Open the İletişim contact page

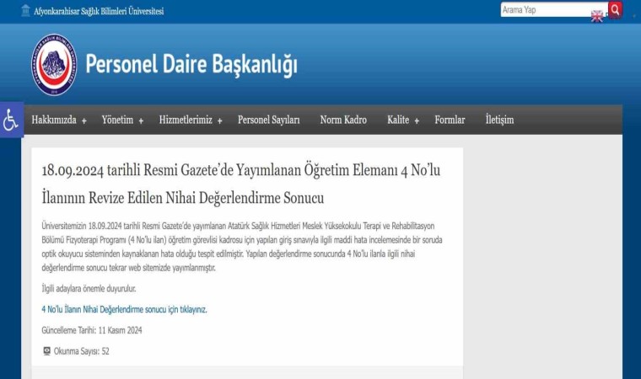[499, 120]
